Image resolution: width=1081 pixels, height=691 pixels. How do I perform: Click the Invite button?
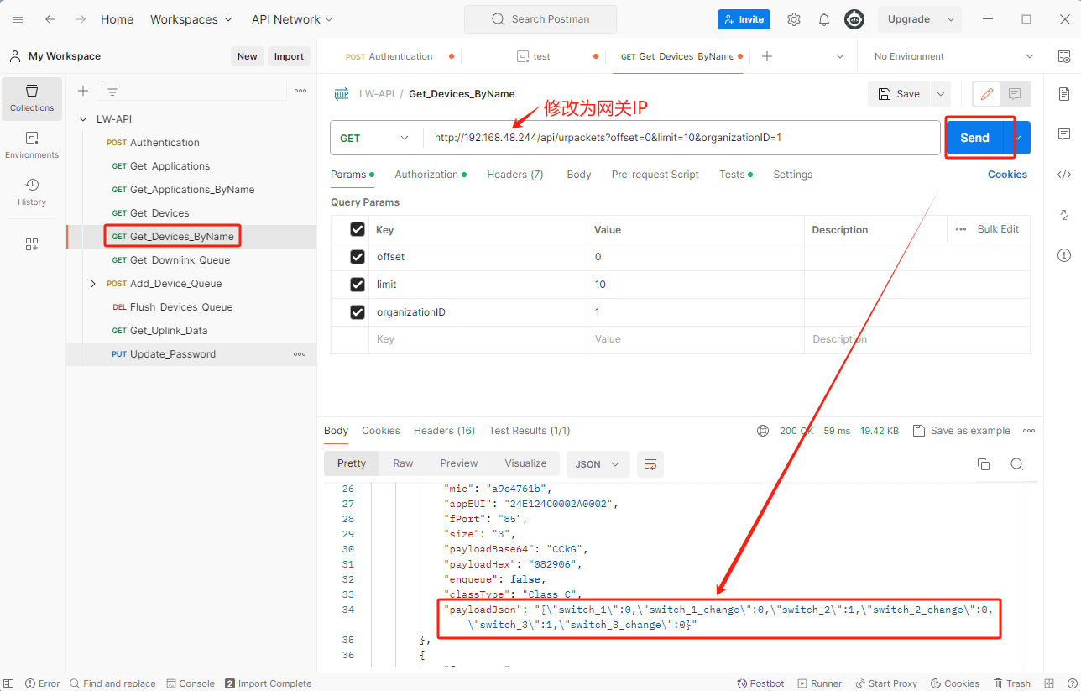[x=744, y=19]
